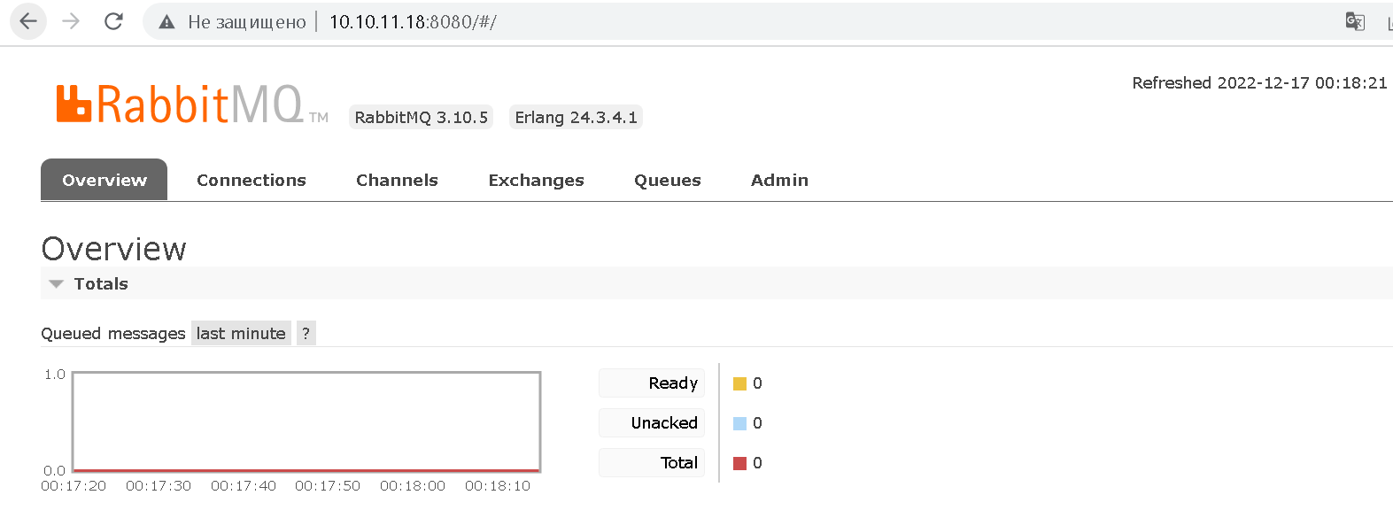The height and width of the screenshot is (518, 1393).
Task: Click the question mark help button
Action: [x=306, y=334]
